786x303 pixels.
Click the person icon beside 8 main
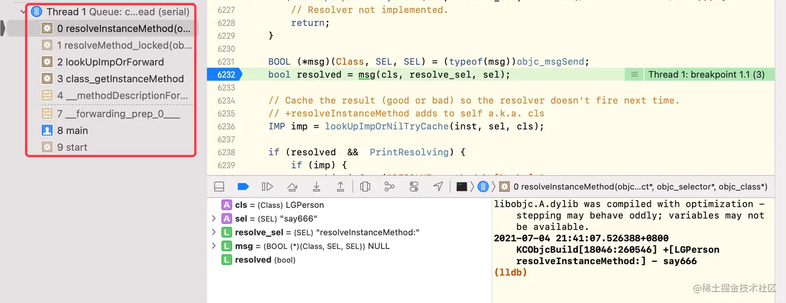[x=47, y=130]
